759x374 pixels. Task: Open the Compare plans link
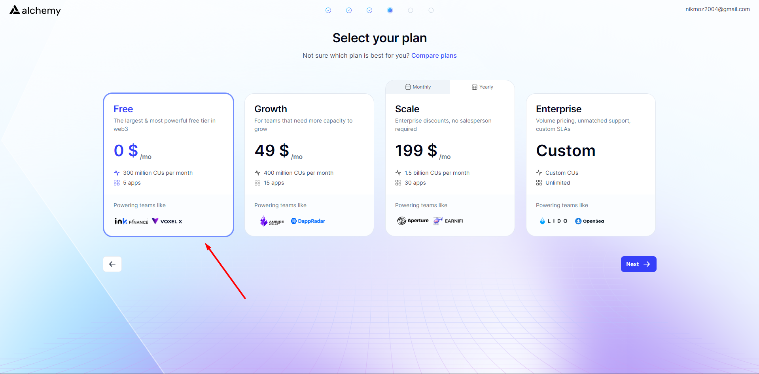434,56
